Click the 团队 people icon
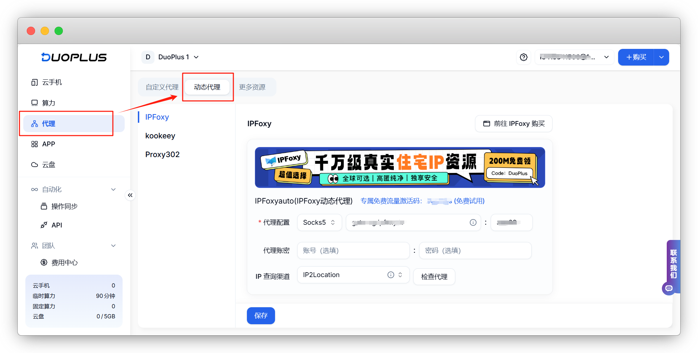This screenshot has height=353, width=698. tap(34, 246)
